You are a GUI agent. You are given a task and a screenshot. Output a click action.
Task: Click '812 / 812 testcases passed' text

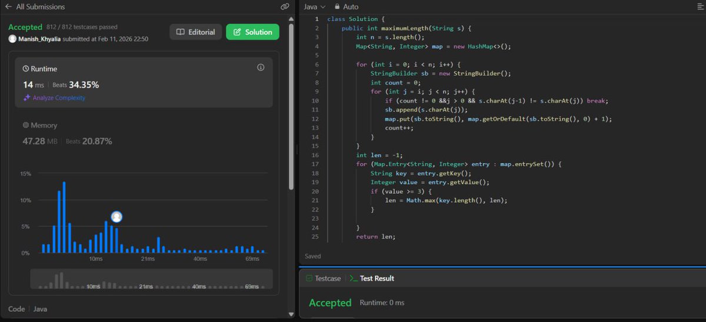[x=81, y=27]
